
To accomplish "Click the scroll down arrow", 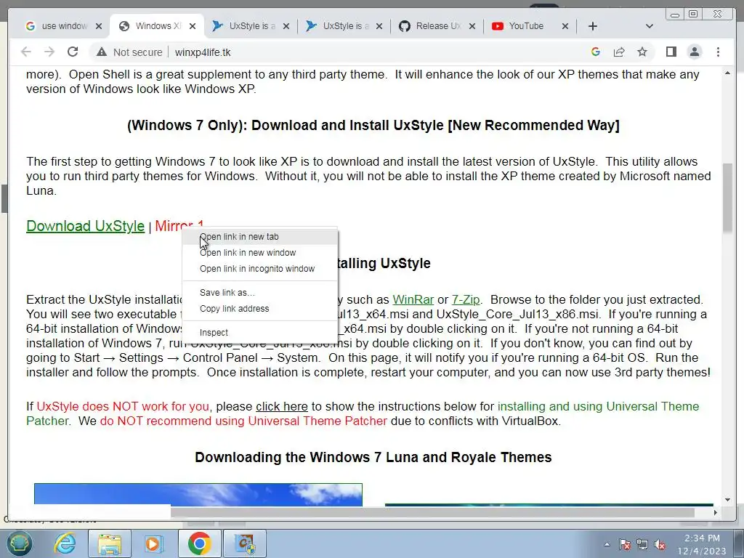I will pyautogui.click(x=727, y=500).
